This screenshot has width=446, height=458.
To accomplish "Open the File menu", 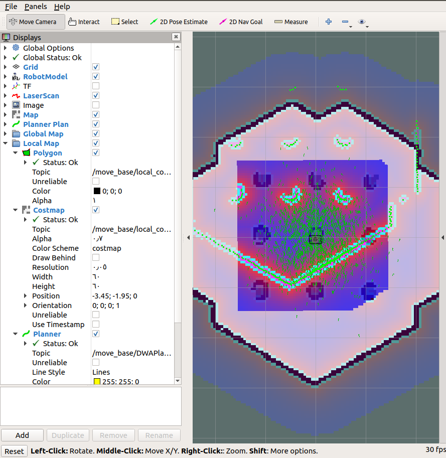I will 11,7.
